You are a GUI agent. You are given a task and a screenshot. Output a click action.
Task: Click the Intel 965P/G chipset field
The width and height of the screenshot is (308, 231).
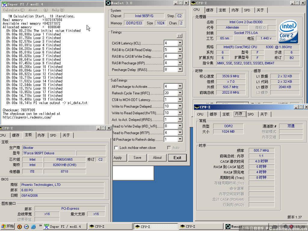point(144,16)
